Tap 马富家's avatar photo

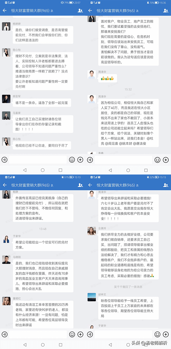coord(6,116)
